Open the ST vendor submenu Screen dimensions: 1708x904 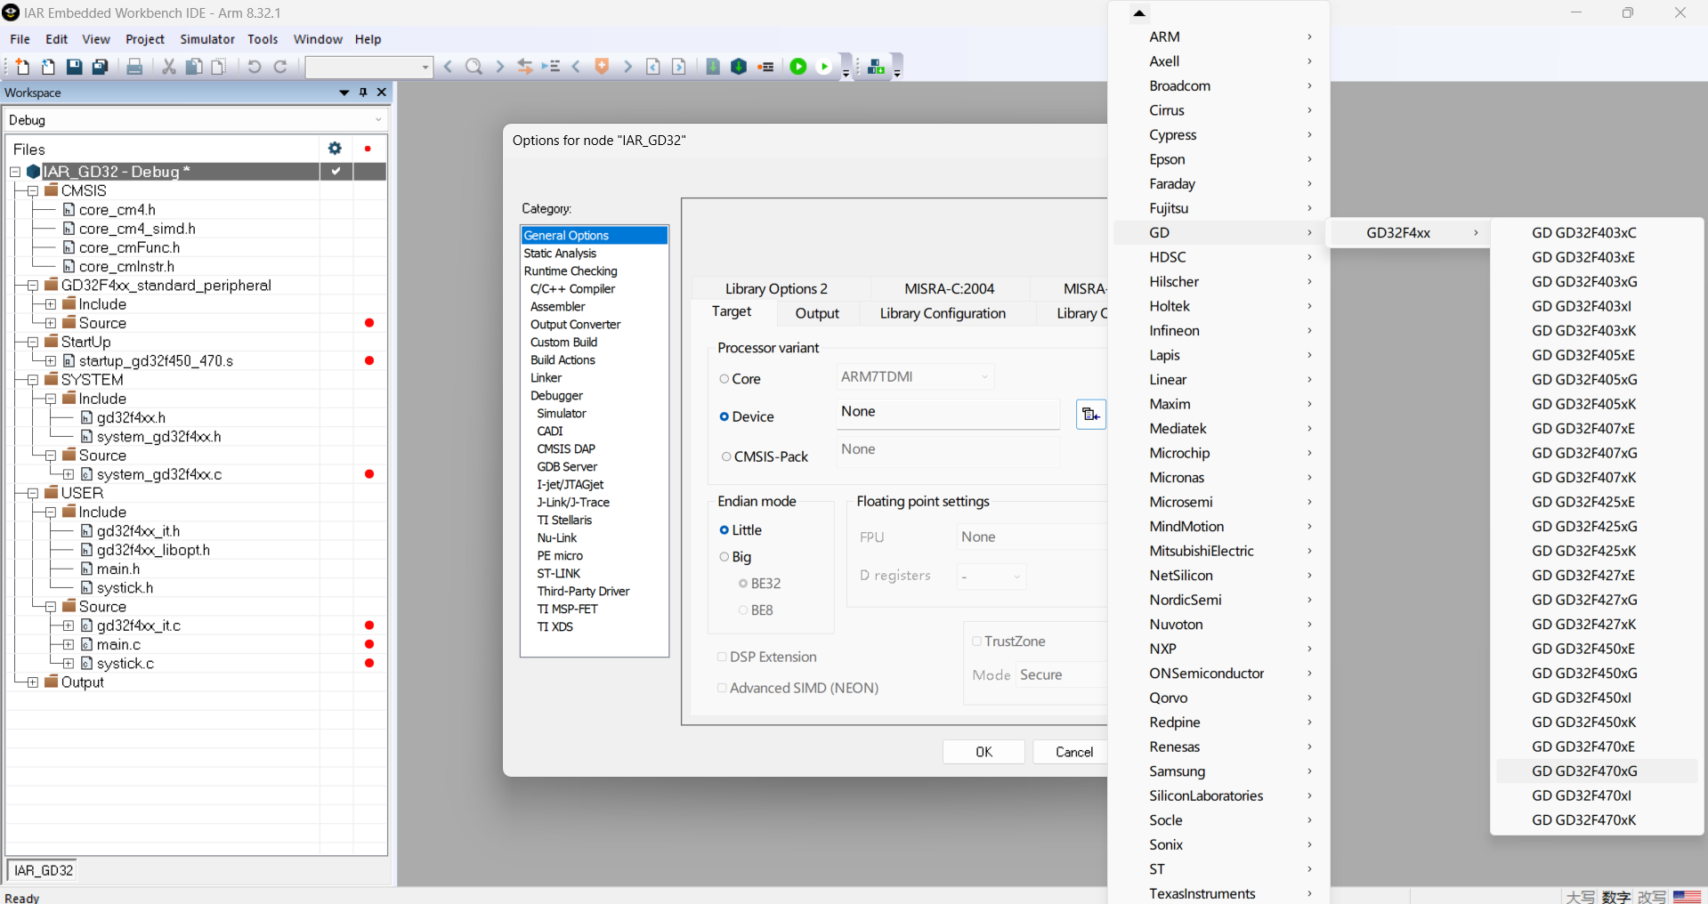coord(1219,869)
